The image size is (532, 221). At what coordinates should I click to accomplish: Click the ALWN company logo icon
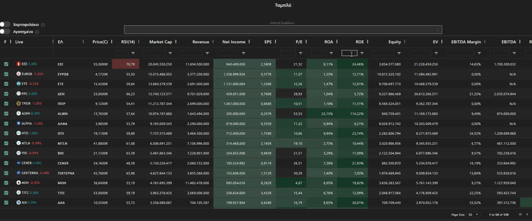(18, 113)
